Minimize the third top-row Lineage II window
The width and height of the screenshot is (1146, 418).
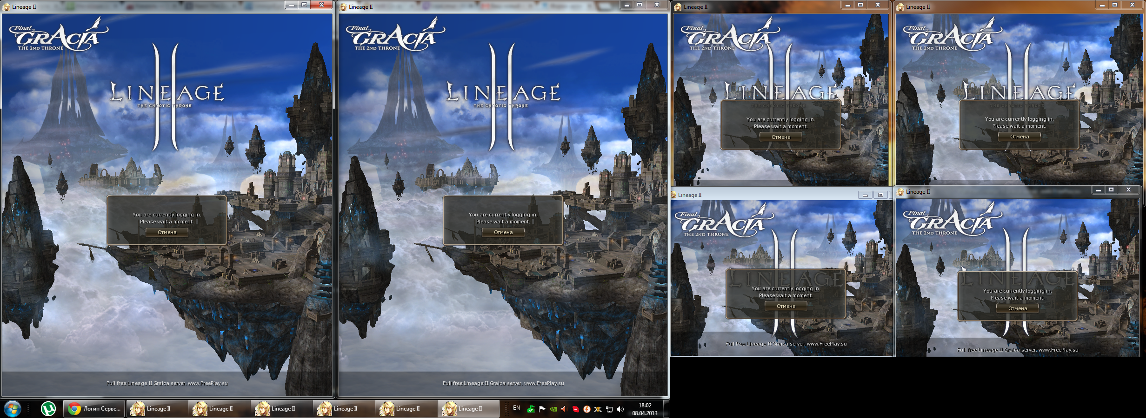click(848, 5)
